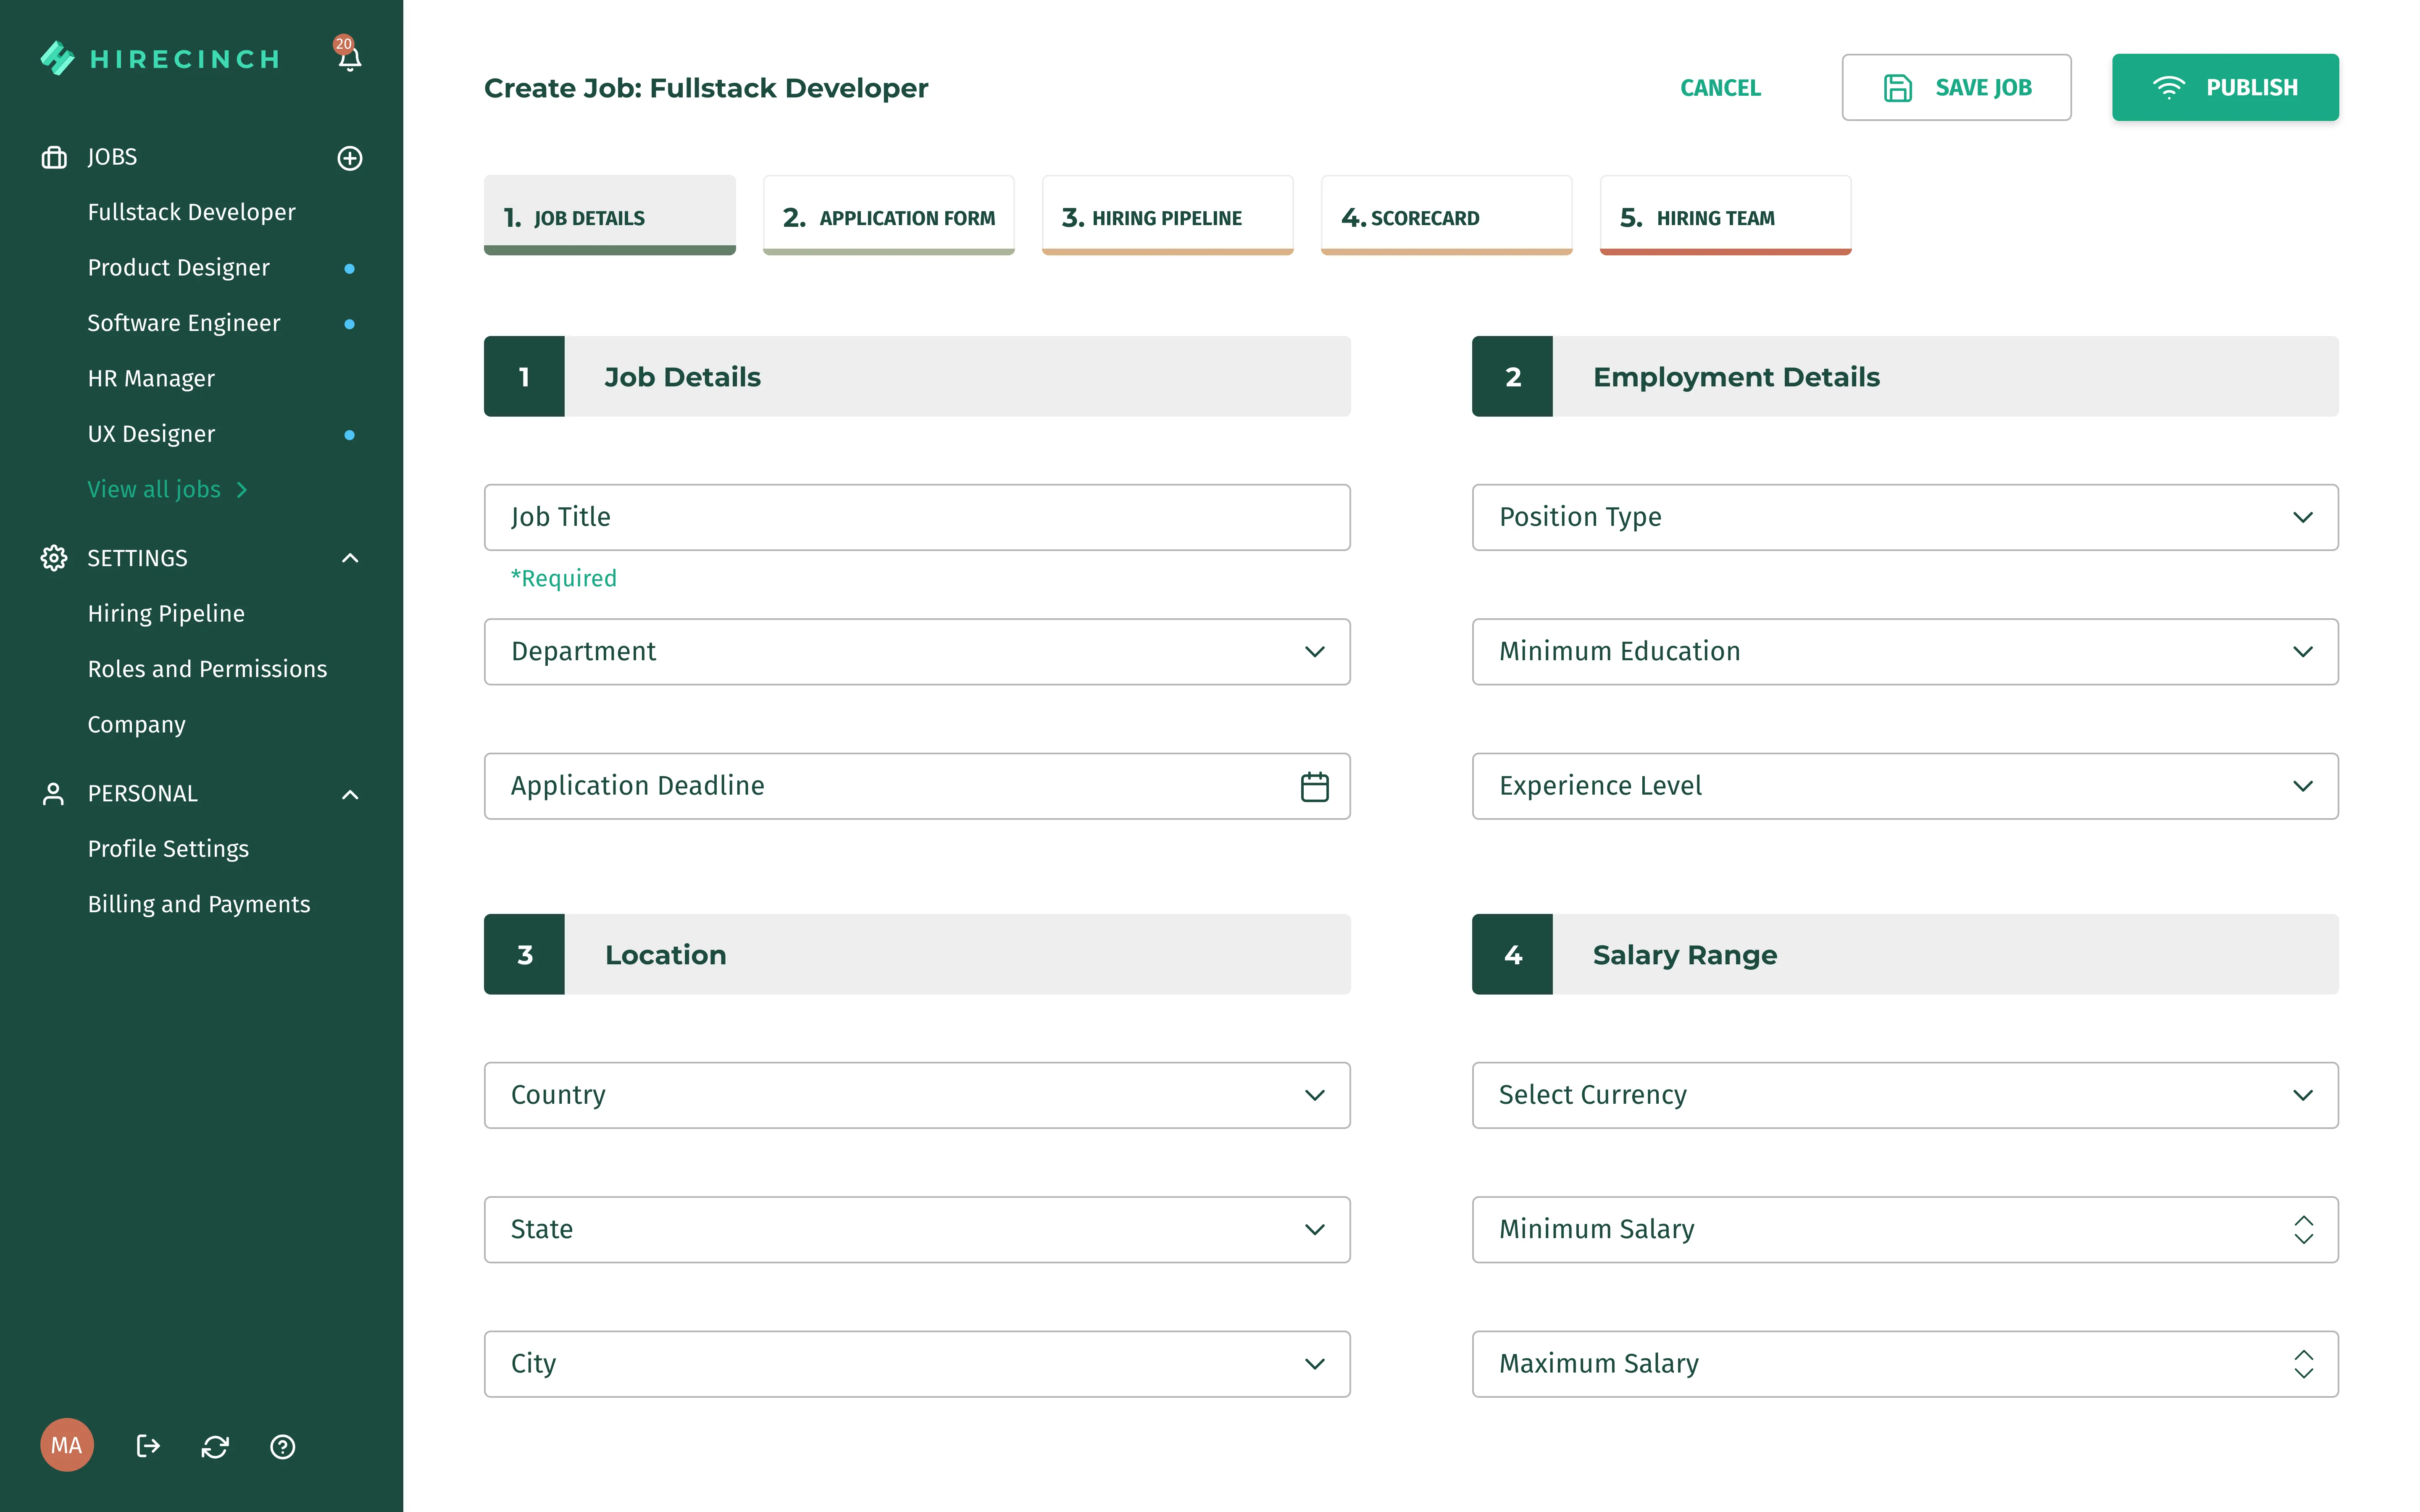Click the Personal user icon

pos(54,794)
